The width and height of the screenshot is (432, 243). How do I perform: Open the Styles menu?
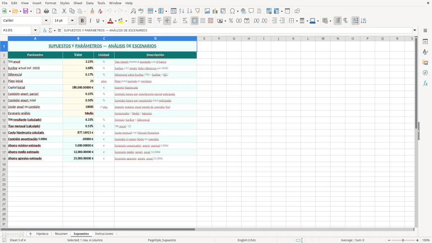point(65,3)
